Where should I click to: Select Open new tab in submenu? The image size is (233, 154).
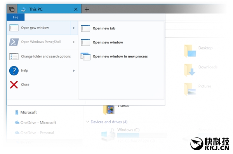(104, 28)
